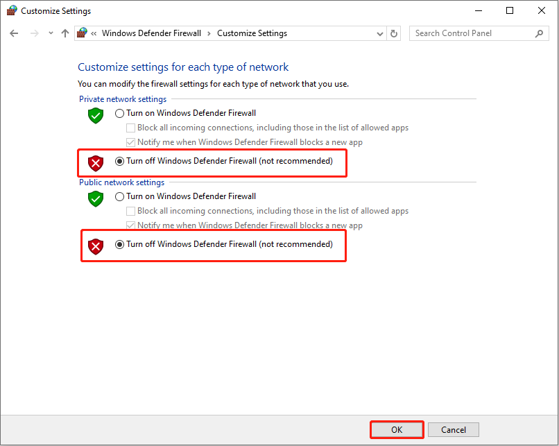Click the Forward navigation arrow
Image resolution: width=559 pixels, height=446 pixels.
[x=35, y=33]
